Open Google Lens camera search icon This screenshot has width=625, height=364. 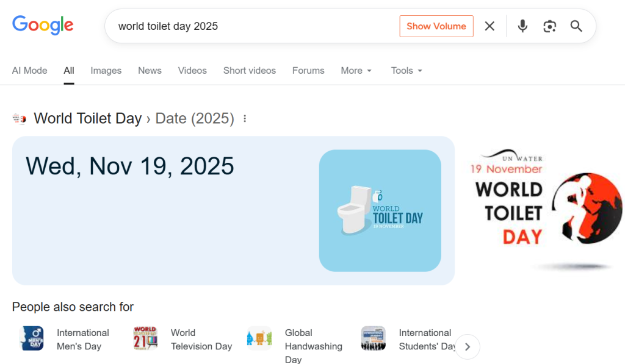[x=550, y=26]
